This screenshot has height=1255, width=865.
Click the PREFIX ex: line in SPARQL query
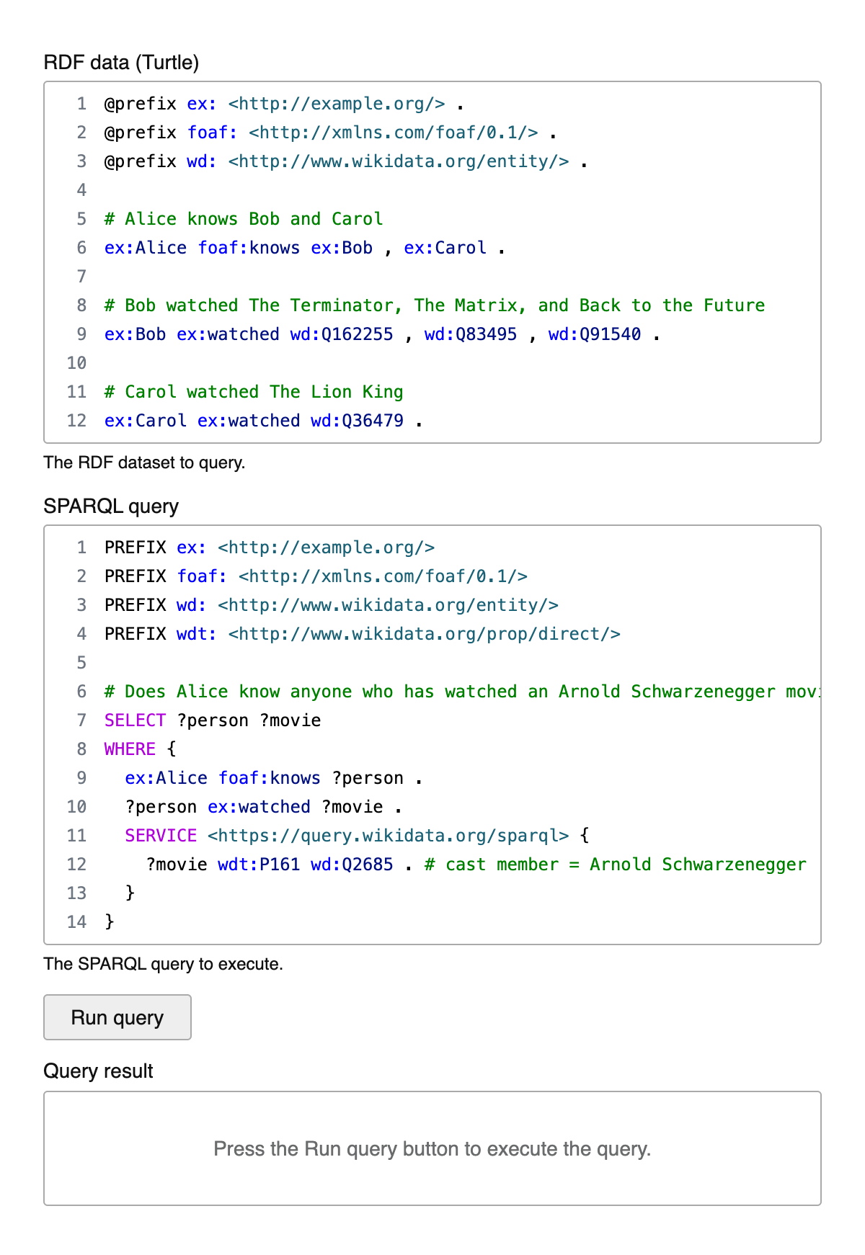coord(270,548)
